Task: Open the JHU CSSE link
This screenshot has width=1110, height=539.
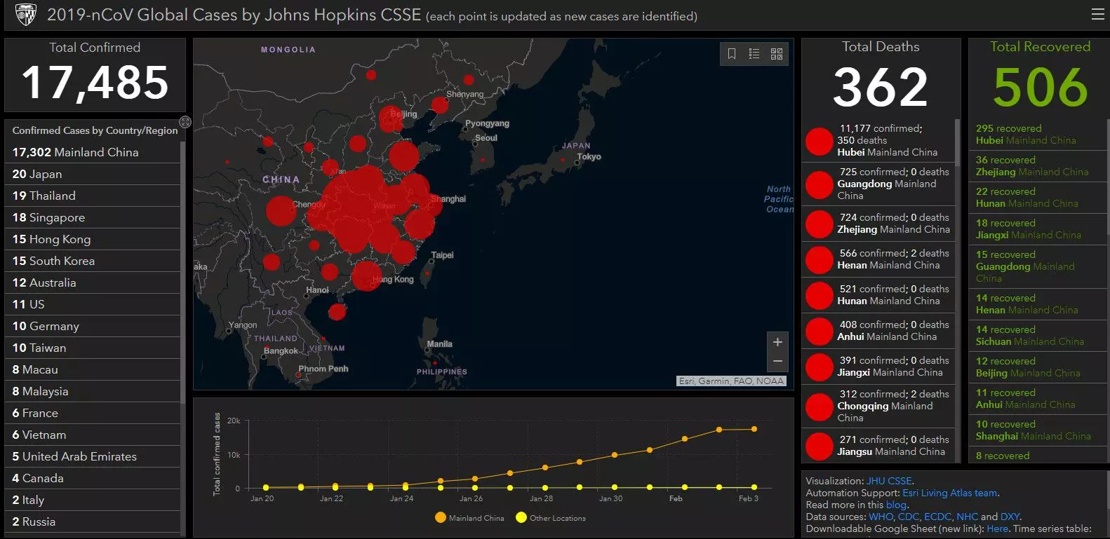Action: [x=889, y=481]
